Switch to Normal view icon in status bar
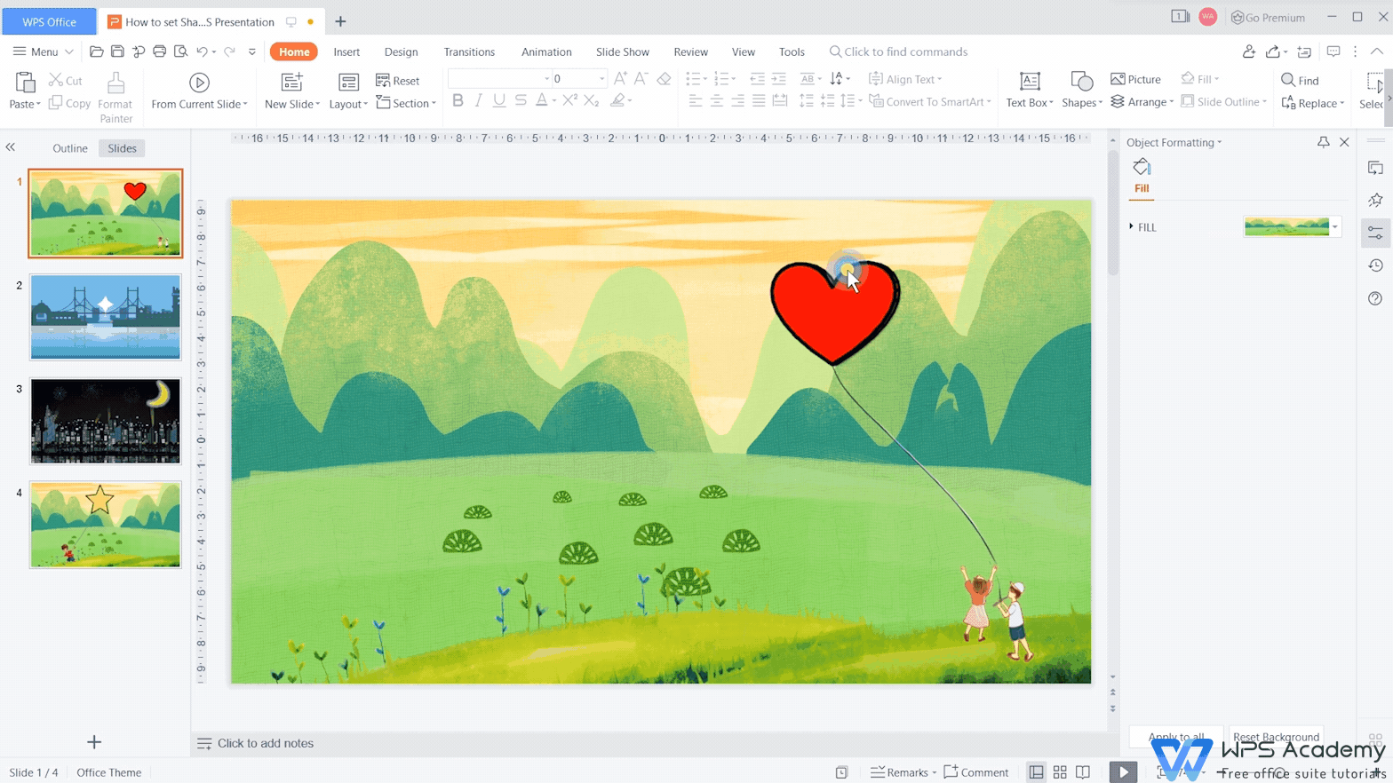This screenshot has height=783, width=1393. point(1037,772)
